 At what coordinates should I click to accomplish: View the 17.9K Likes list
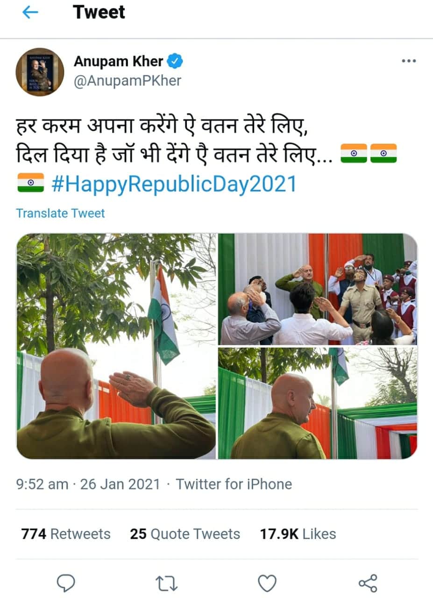pos(298,534)
